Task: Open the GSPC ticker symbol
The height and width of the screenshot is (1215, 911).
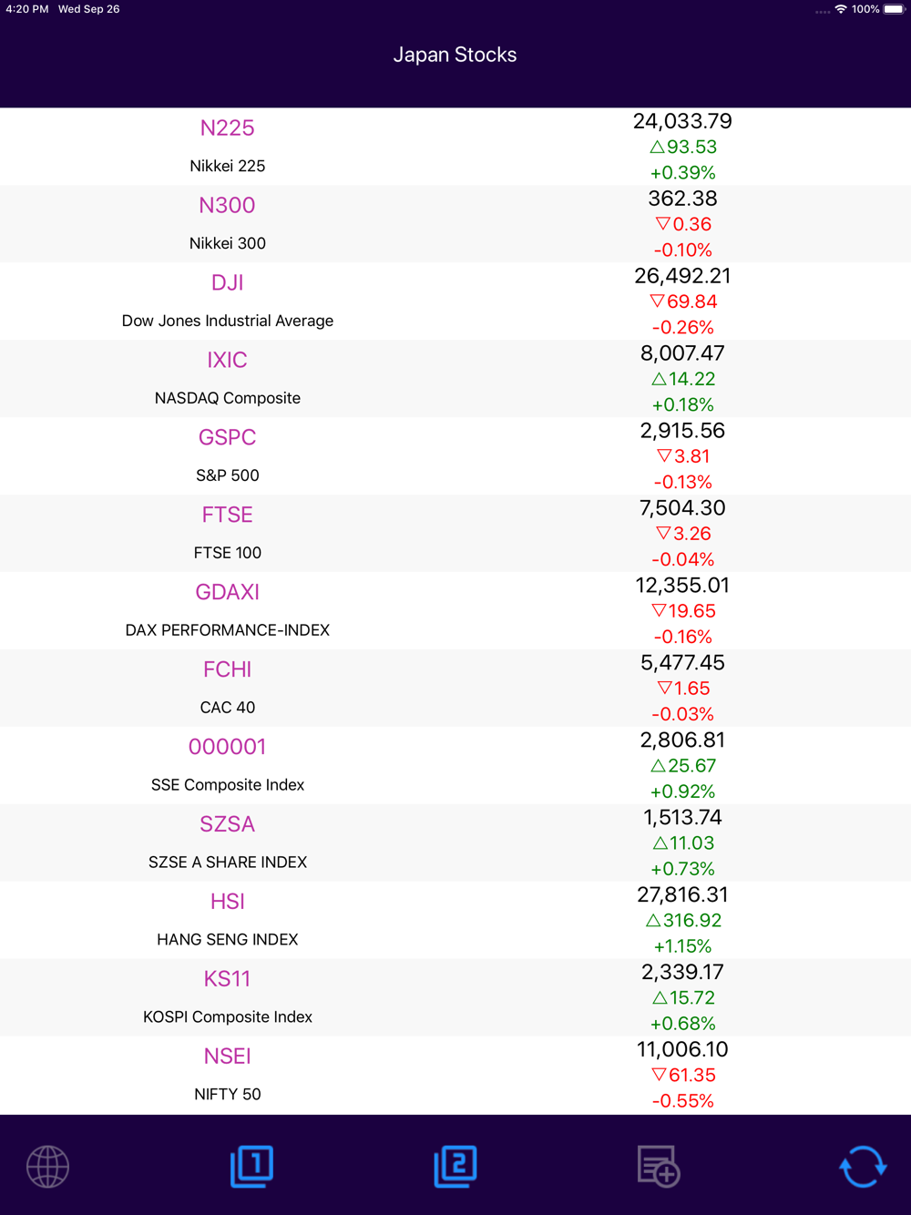Action: pyautogui.click(x=227, y=438)
